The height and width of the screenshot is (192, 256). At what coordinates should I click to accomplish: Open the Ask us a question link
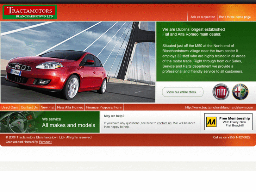pyautogui.click(x=203, y=17)
